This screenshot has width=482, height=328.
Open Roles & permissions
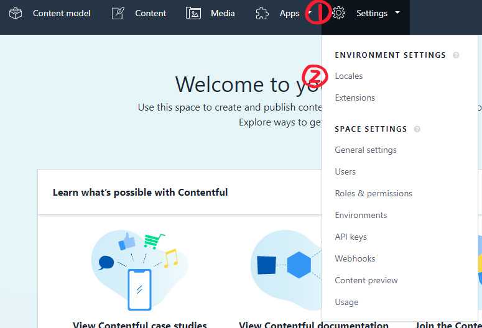coord(373,193)
